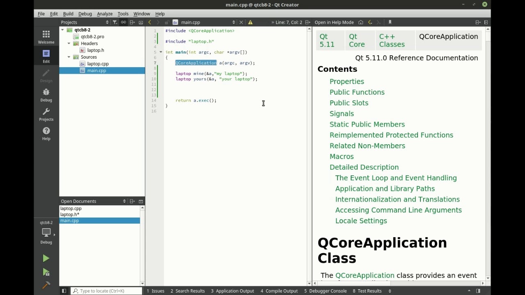
Task: Expand editor toolbar overflow chevron
Action: tap(272, 22)
